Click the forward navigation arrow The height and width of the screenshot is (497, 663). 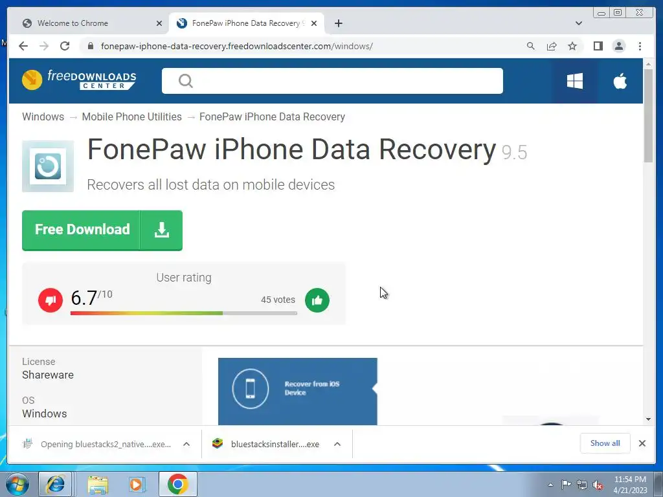[44, 46]
